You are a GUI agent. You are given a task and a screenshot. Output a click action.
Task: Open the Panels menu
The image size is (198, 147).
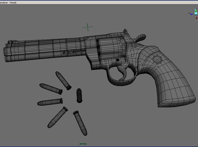13,3
